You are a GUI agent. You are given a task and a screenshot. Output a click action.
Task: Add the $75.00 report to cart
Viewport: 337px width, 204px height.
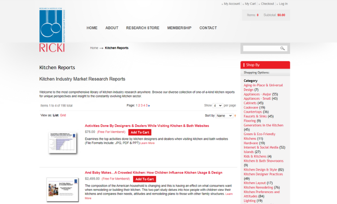pos(139,132)
